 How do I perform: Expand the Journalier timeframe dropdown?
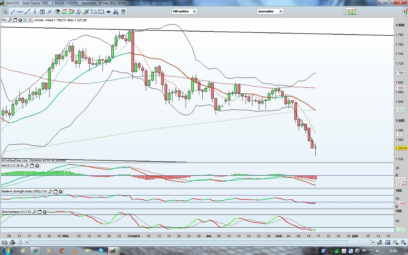270,11
